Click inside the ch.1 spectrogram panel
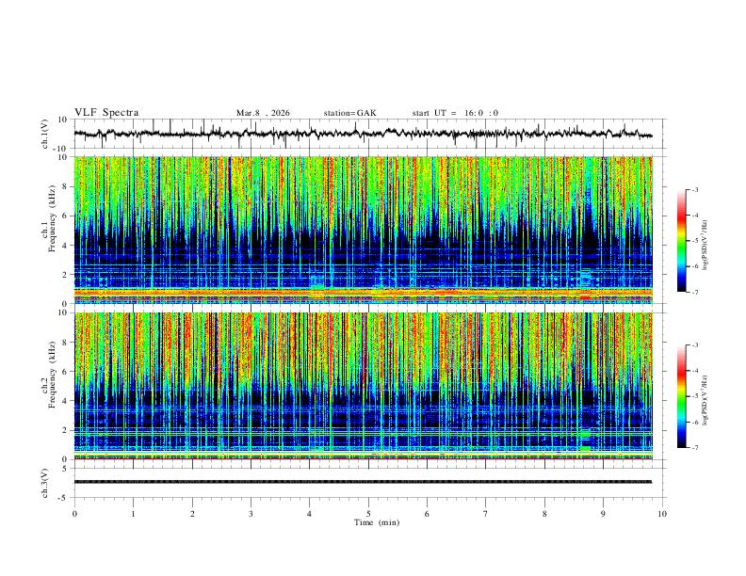746x576 pixels. [x=363, y=230]
